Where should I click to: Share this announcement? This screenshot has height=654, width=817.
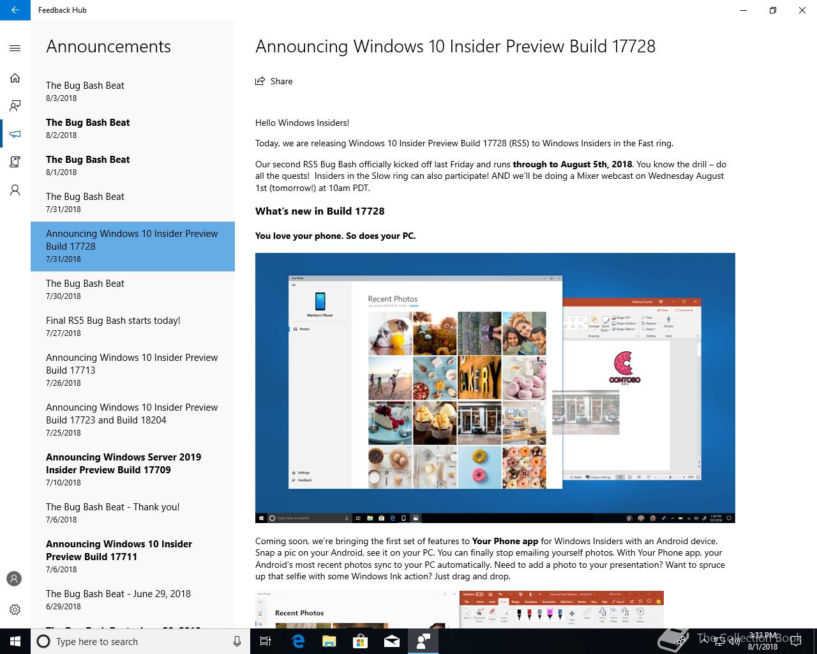tap(274, 81)
